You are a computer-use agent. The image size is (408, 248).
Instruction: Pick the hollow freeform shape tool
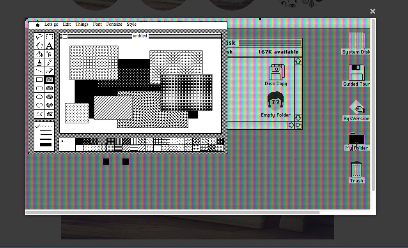tap(39, 105)
